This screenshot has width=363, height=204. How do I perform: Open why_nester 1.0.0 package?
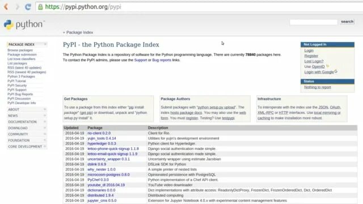click(102, 169)
